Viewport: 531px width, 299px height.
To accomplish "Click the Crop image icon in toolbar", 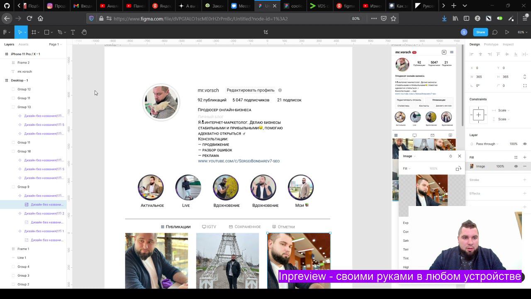I will pyautogui.click(x=265, y=32).
